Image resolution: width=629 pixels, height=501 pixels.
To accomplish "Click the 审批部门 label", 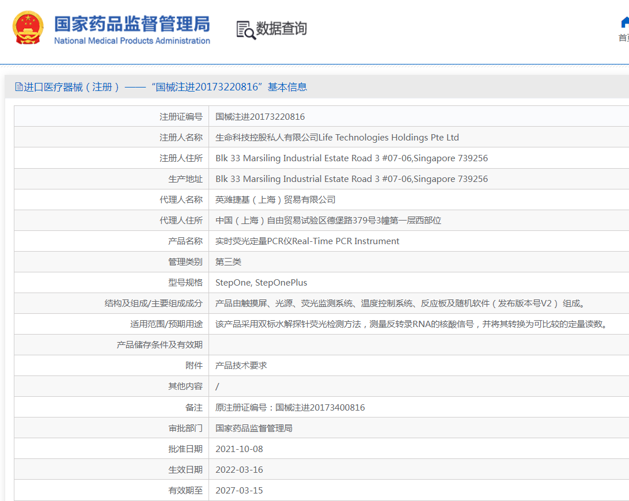I will pos(185,428).
